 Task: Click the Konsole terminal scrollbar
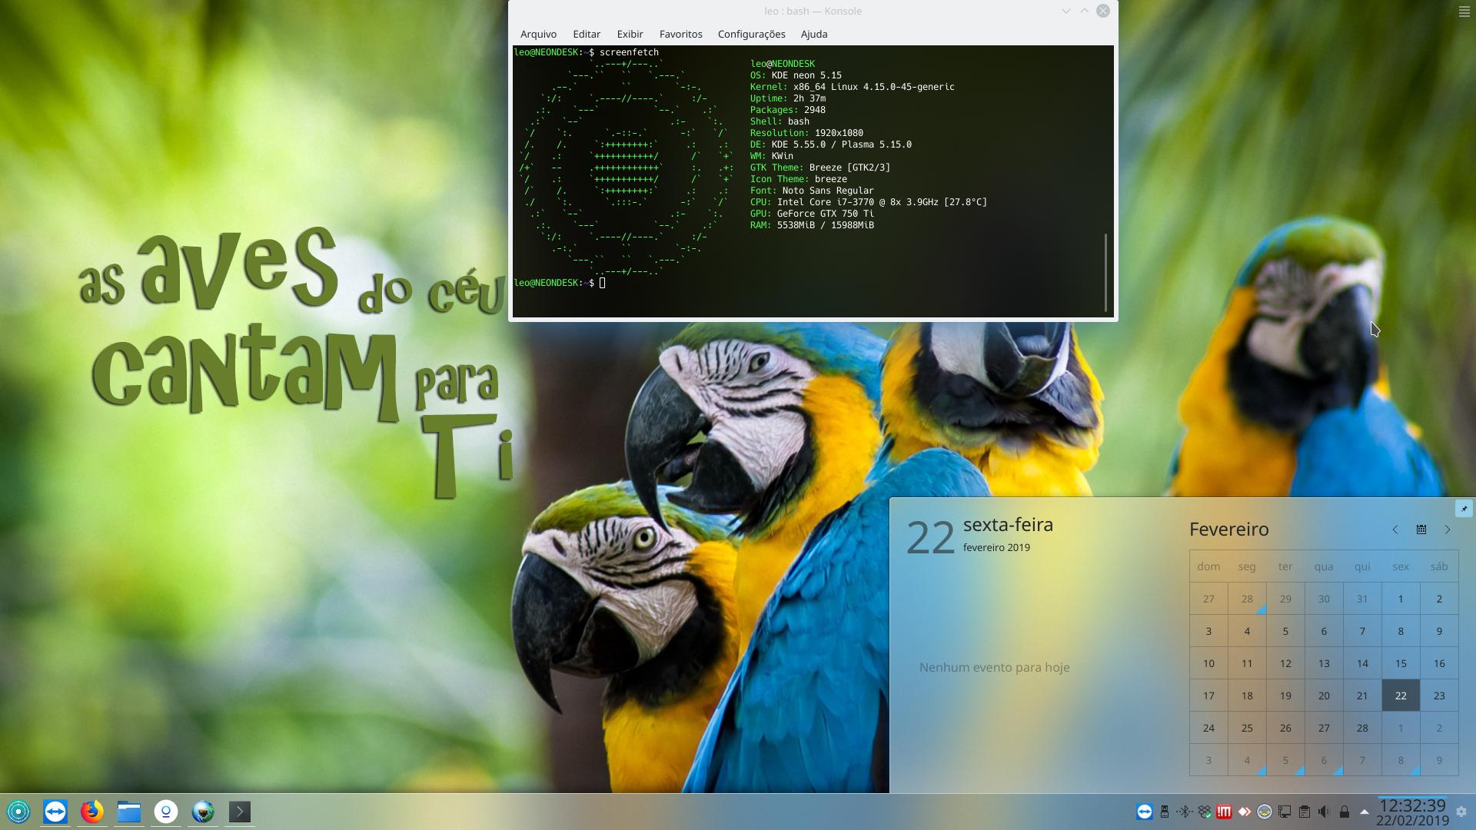pyautogui.click(x=1107, y=272)
